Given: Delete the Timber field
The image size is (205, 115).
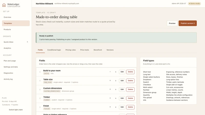Looking at the screenshot, I should [130, 98].
